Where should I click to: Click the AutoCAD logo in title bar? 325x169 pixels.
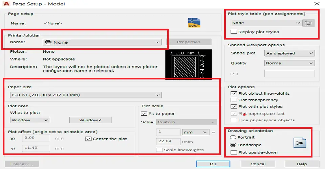pyautogui.click(x=7, y=4)
